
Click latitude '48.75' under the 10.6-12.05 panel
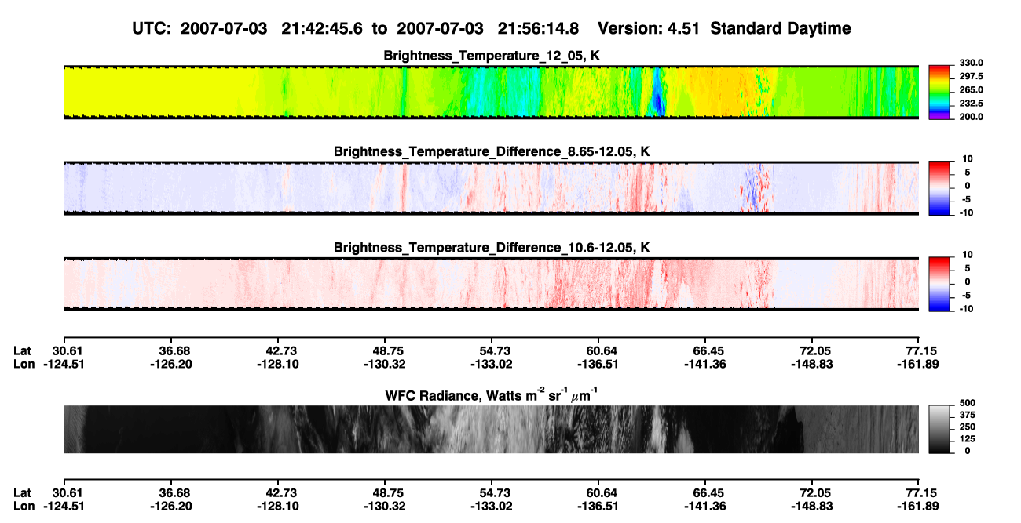point(384,350)
